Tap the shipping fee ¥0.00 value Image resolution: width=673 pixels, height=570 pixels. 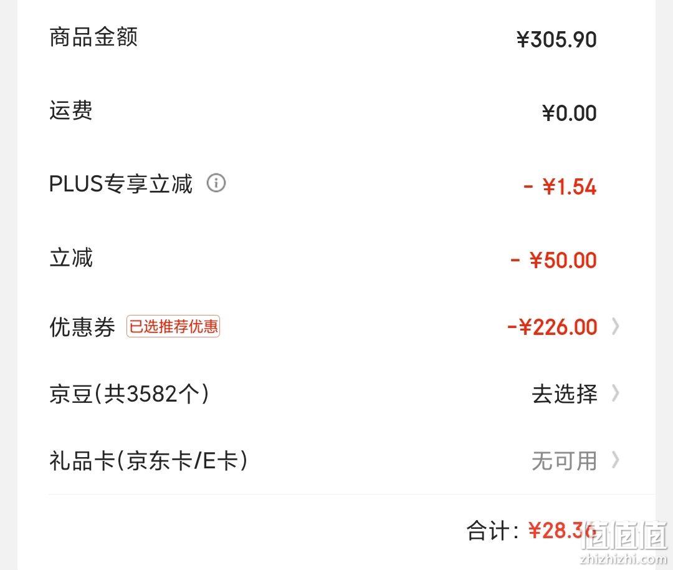[x=569, y=114]
